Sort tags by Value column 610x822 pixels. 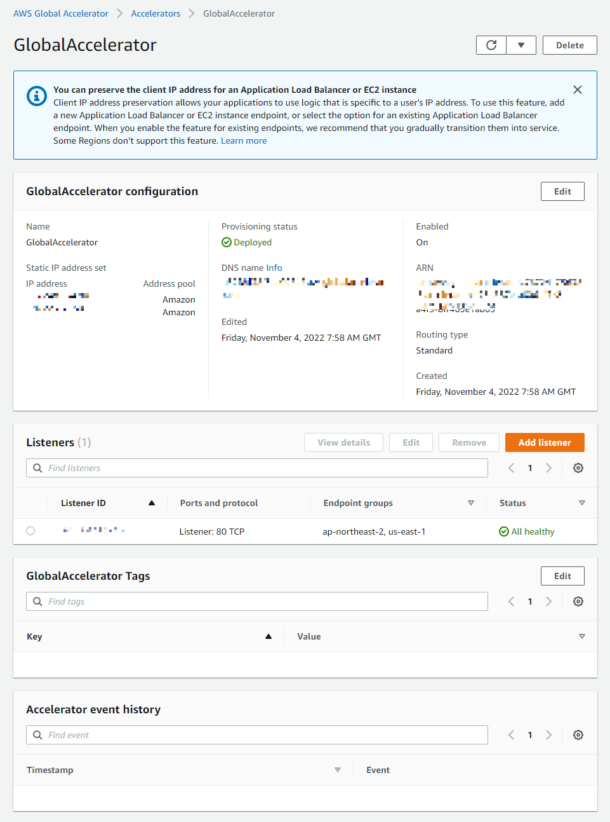pyautogui.click(x=582, y=636)
